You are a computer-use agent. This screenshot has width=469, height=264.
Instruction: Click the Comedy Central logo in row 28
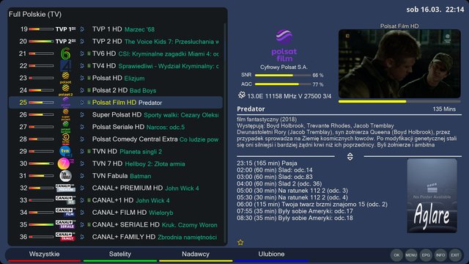coord(65,139)
